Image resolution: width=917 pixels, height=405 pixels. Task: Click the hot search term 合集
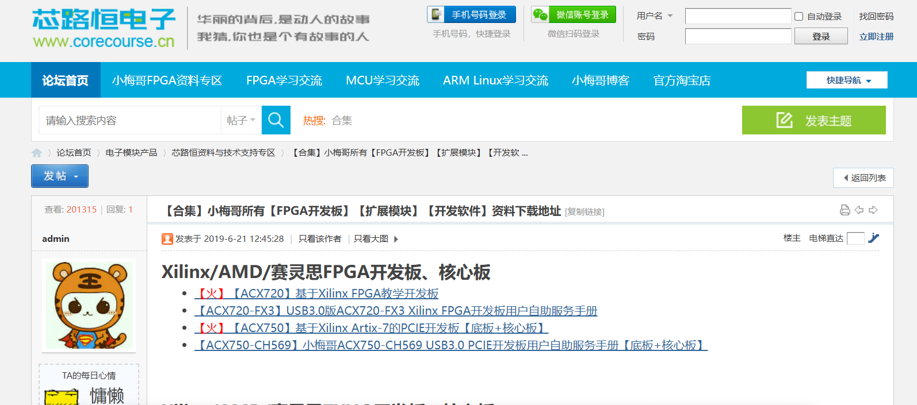[x=342, y=121]
